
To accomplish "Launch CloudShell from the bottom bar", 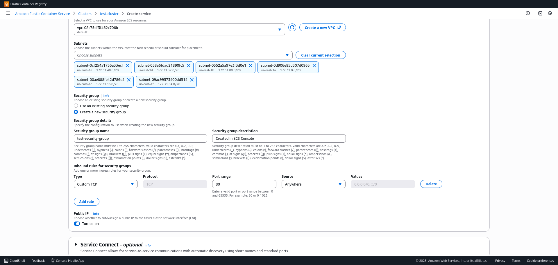I will click(14, 260).
